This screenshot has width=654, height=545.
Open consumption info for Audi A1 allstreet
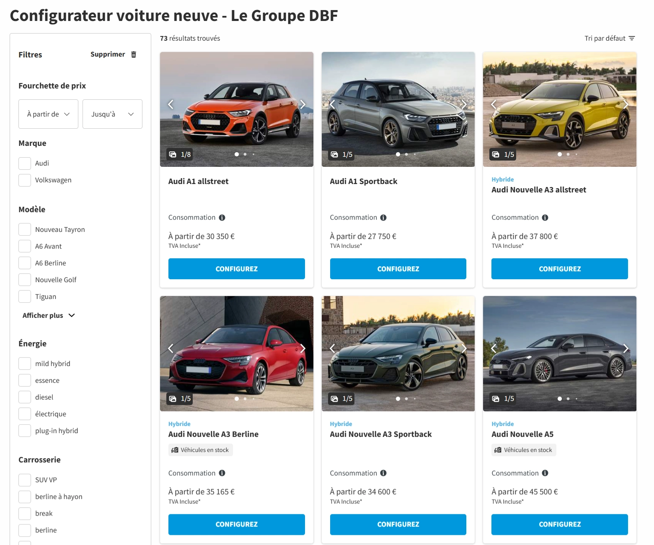coord(222,218)
